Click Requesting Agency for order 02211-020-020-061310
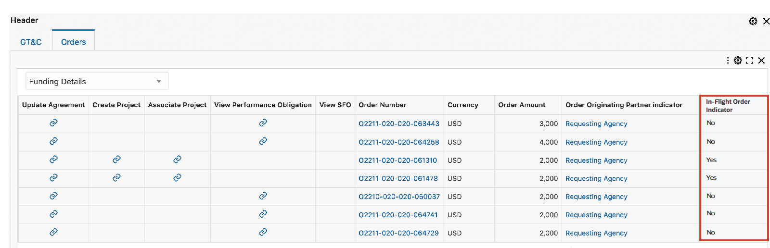The height and width of the screenshot is (248, 770). (x=596, y=161)
